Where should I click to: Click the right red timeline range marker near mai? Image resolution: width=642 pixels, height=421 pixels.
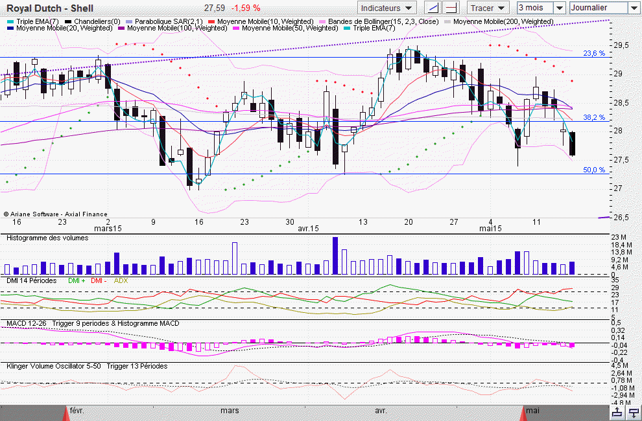pyautogui.click(x=524, y=413)
